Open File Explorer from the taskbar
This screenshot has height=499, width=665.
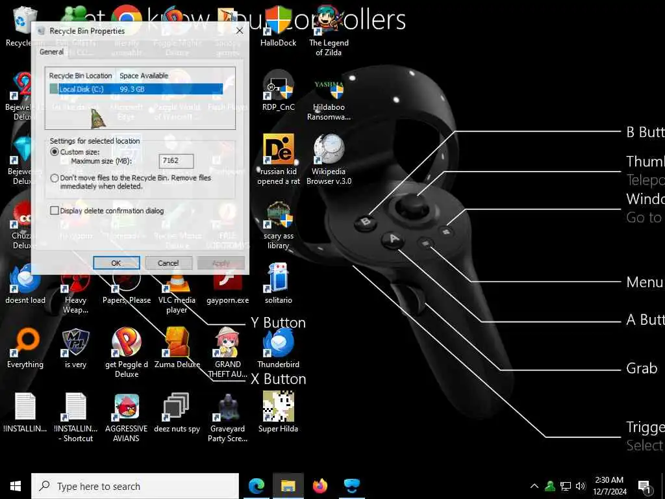288,486
